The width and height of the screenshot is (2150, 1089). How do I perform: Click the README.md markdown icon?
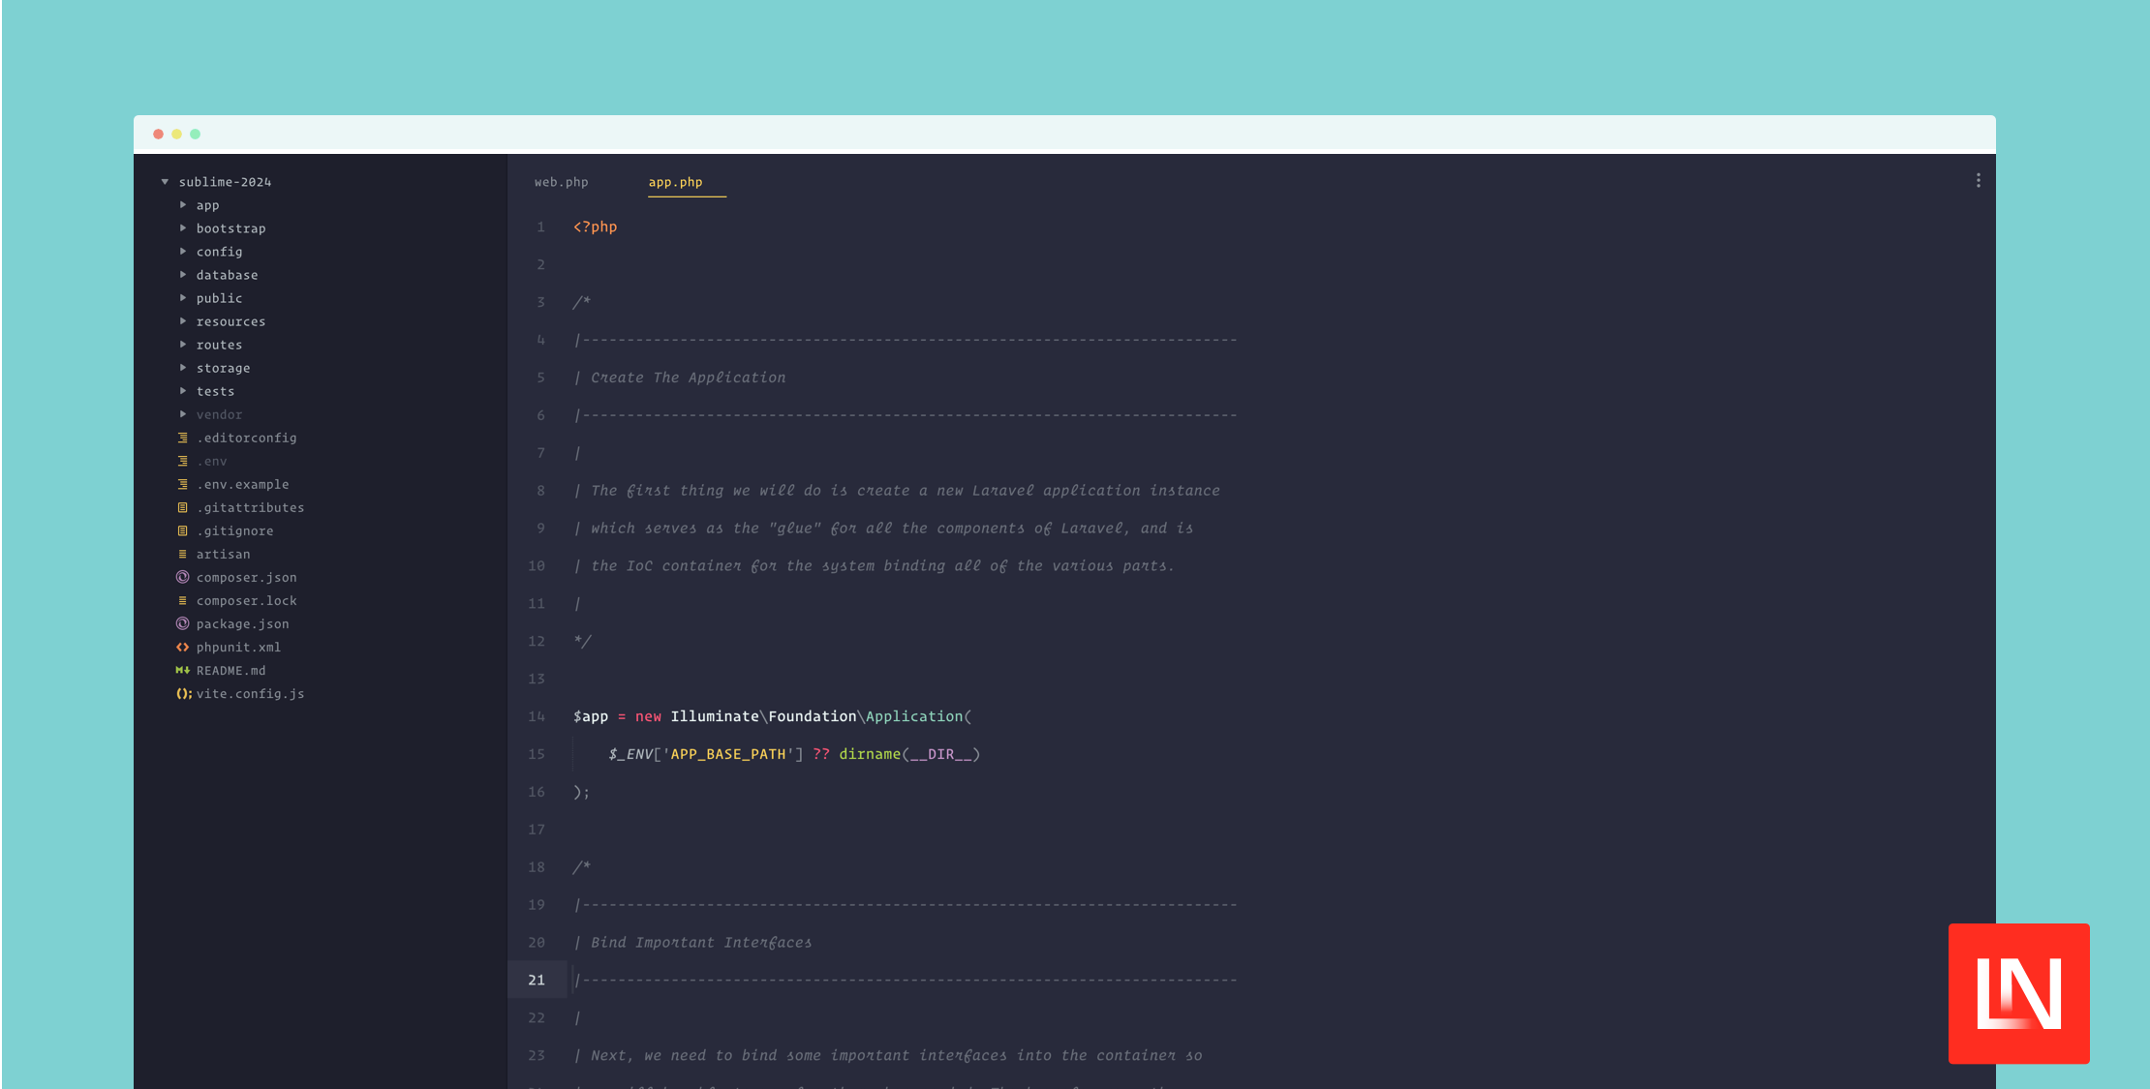click(x=182, y=670)
